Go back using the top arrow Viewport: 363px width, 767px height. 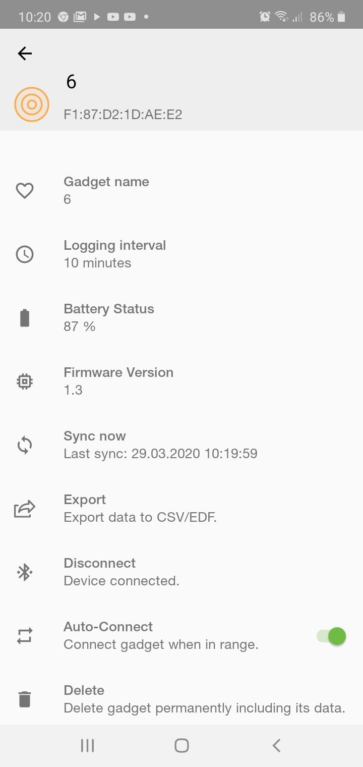[25, 53]
